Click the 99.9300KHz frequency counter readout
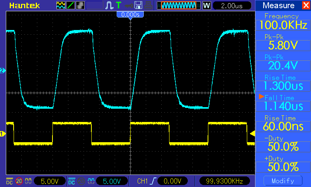Image resolution: width=311 pixels, height=187 pixels. (224, 181)
